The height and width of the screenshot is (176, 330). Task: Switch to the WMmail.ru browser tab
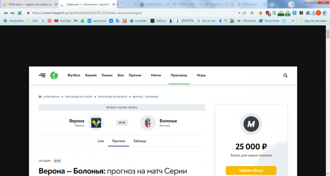pos(30,4)
